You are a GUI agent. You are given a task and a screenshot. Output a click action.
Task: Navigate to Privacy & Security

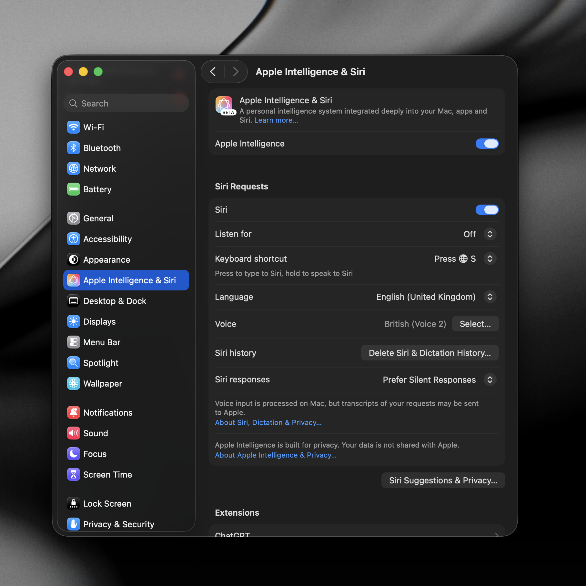pos(126,524)
